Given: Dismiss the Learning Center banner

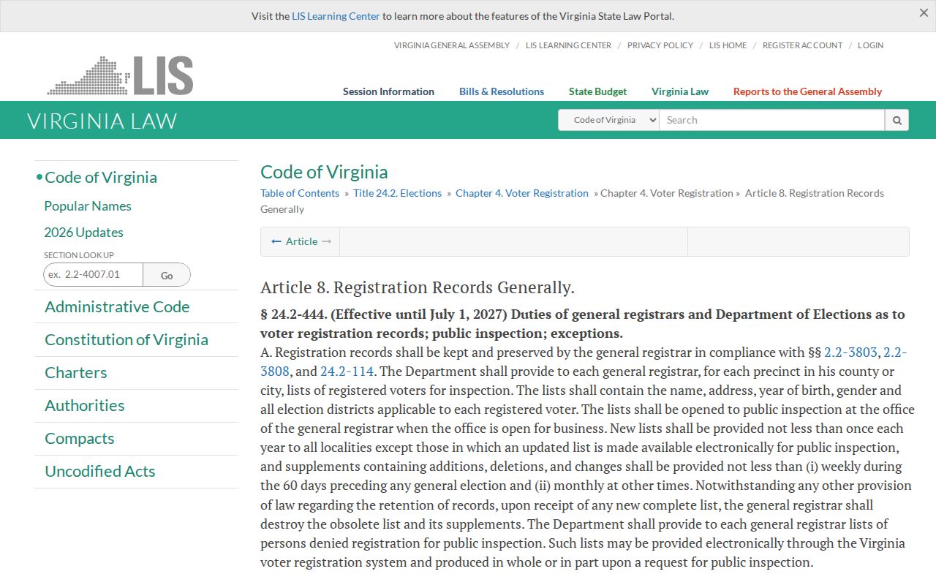Looking at the screenshot, I should pos(924,13).
